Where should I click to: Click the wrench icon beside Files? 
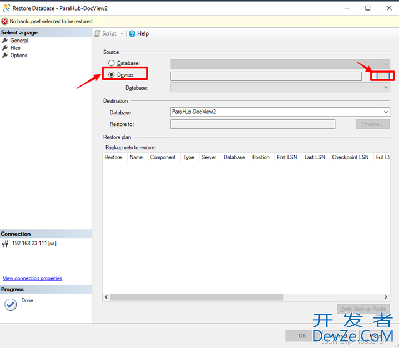point(5,48)
